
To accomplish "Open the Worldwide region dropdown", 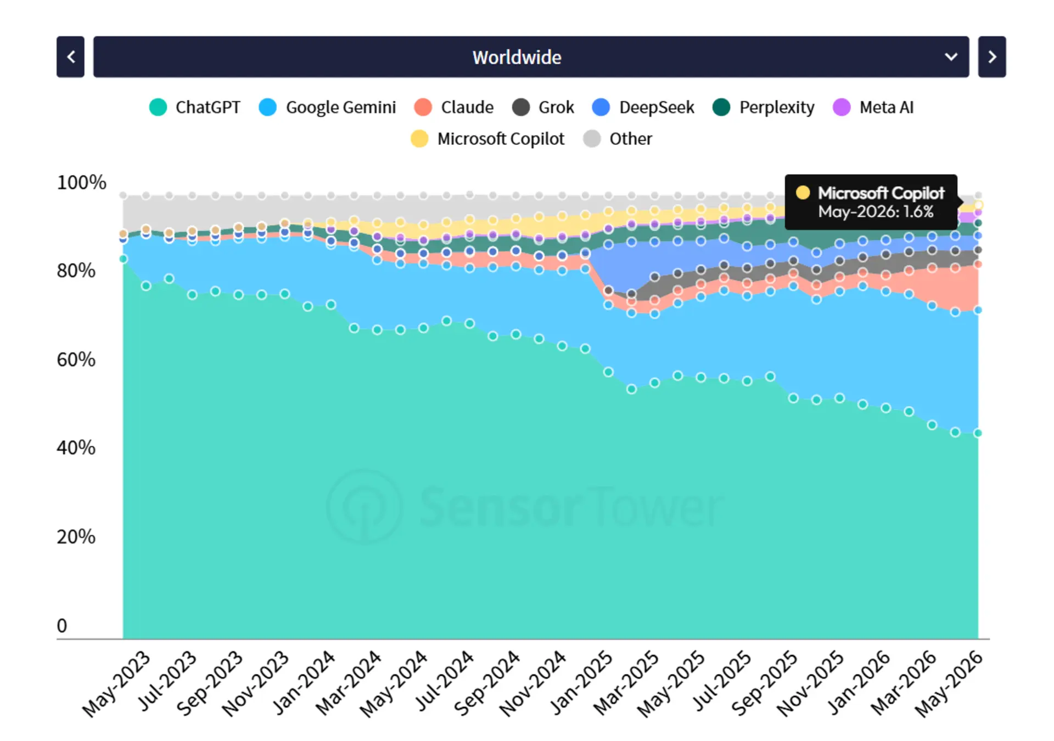I will tap(531, 57).
